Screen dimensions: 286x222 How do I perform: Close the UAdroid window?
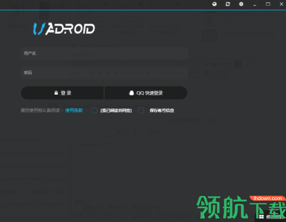282,4
